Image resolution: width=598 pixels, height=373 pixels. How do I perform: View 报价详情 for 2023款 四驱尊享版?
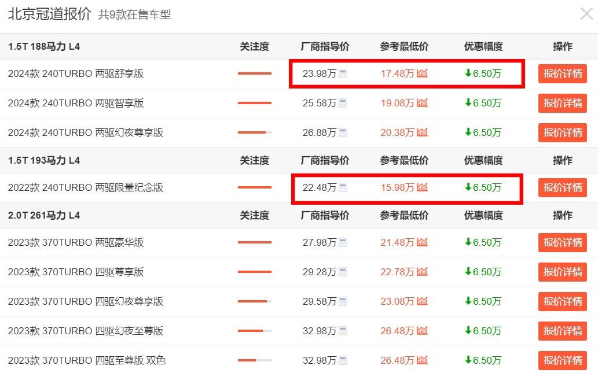click(563, 272)
